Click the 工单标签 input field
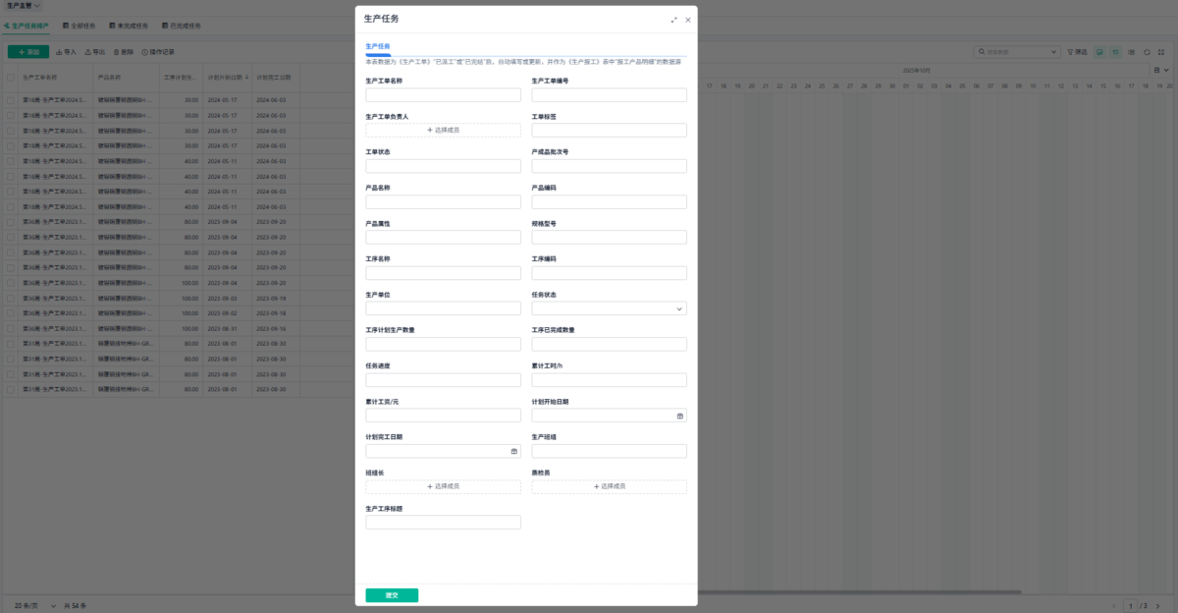 coord(609,130)
